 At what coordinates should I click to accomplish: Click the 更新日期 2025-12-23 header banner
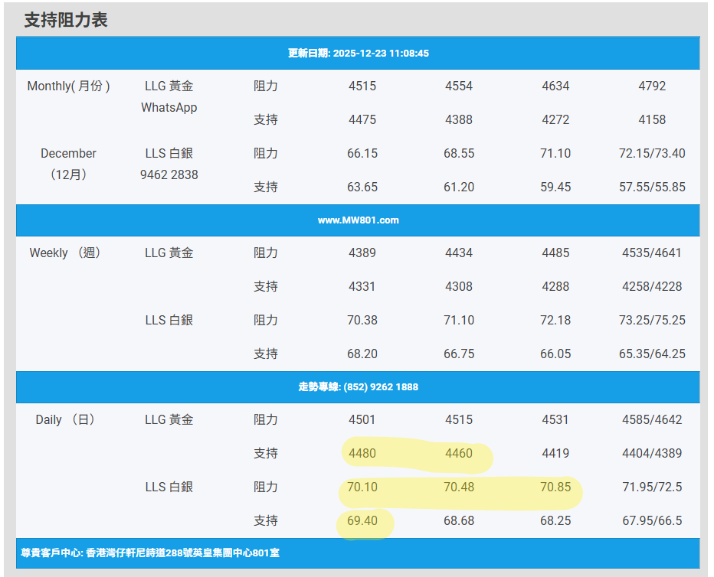pyautogui.click(x=358, y=54)
